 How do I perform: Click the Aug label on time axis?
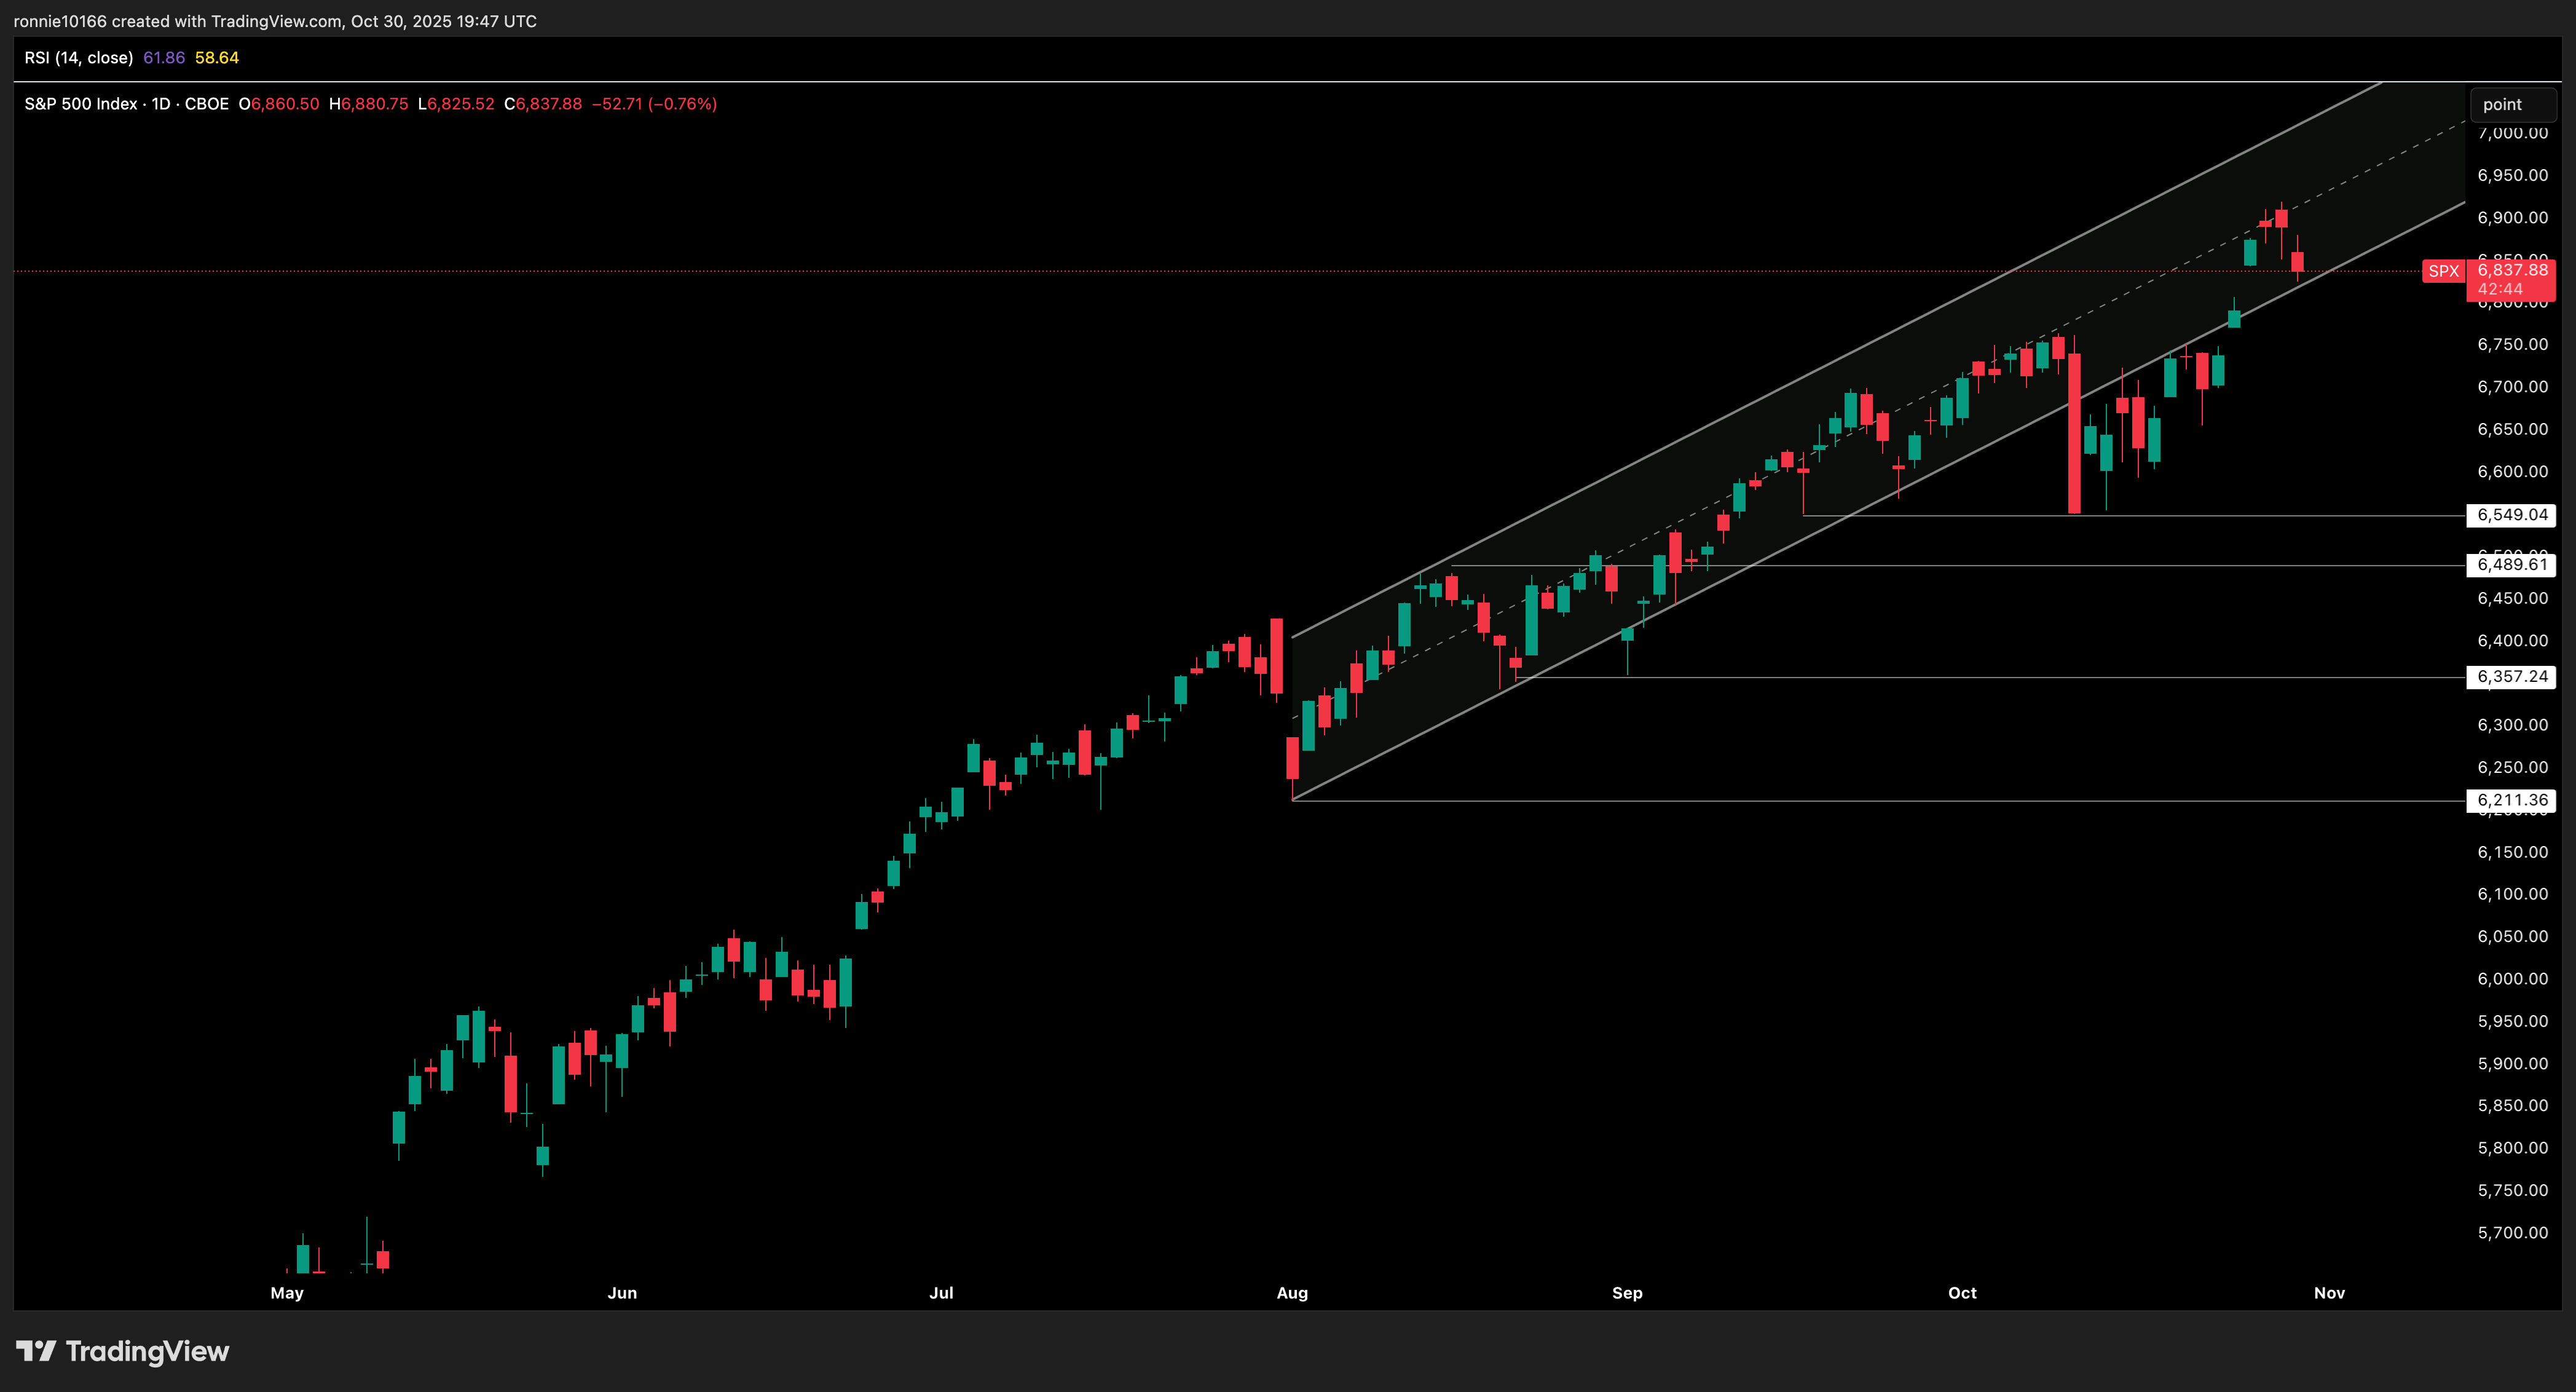click(1292, 1293)
